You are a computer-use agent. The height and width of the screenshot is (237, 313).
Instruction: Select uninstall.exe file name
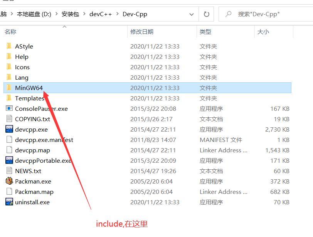[32, 202]
